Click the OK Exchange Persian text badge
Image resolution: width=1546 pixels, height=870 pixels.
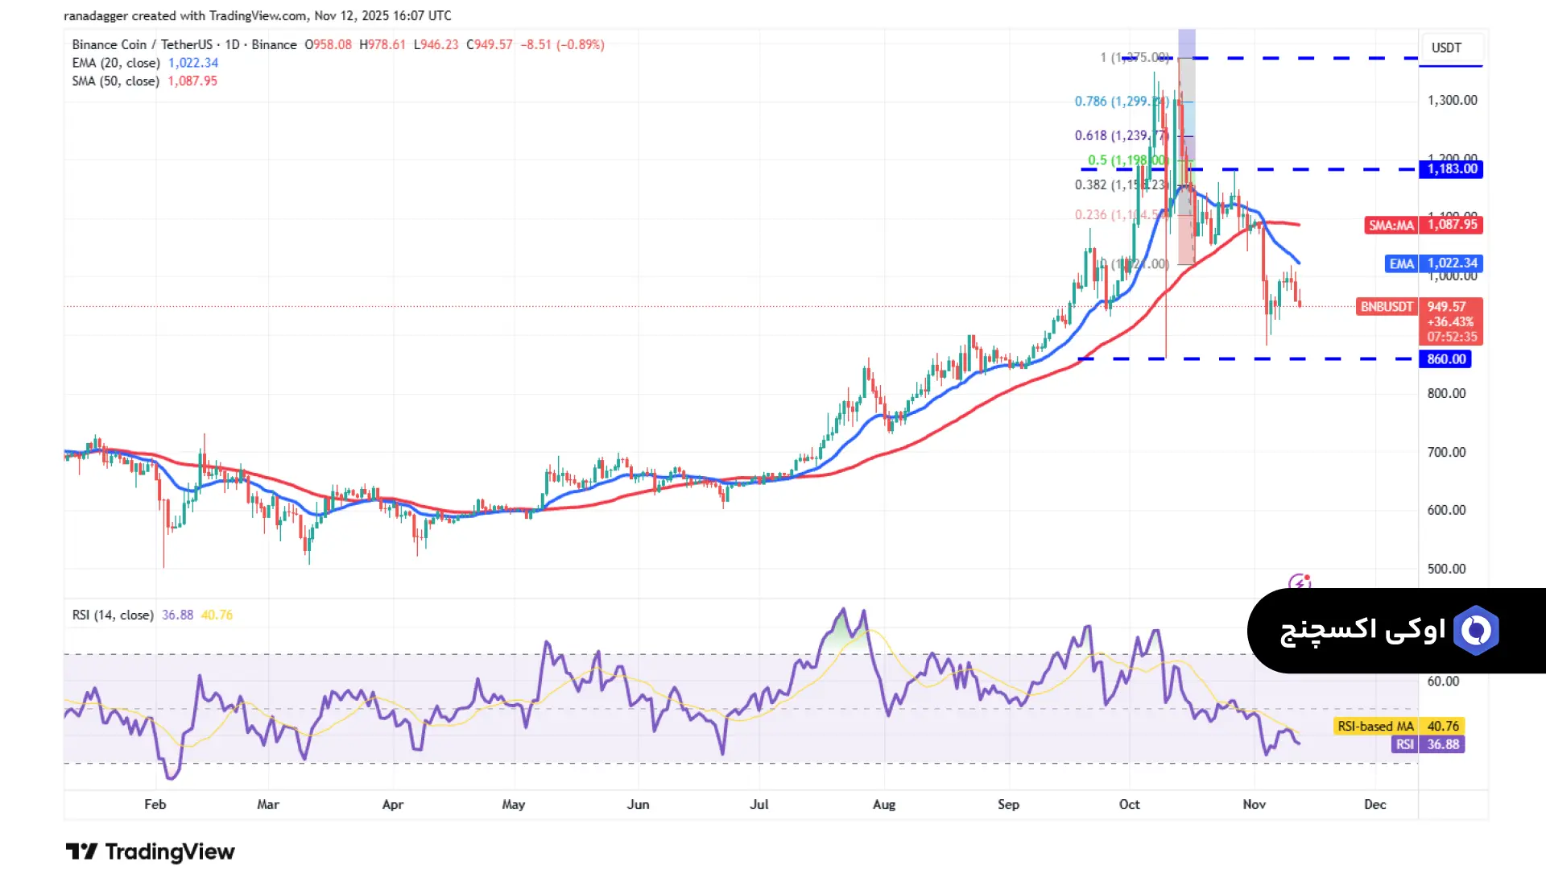(x=1362, y=630)
